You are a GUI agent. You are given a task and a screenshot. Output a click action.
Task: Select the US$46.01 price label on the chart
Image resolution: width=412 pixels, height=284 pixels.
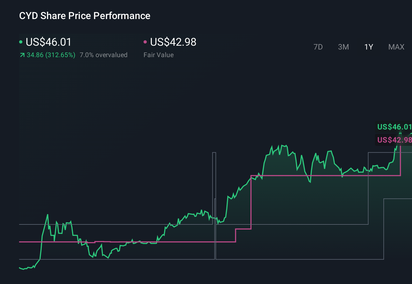[394, 127]
